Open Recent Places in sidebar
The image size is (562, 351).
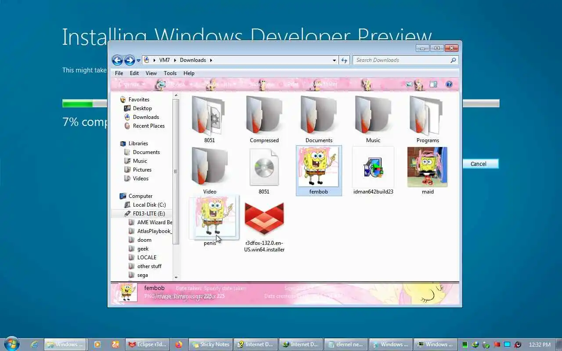148,126
